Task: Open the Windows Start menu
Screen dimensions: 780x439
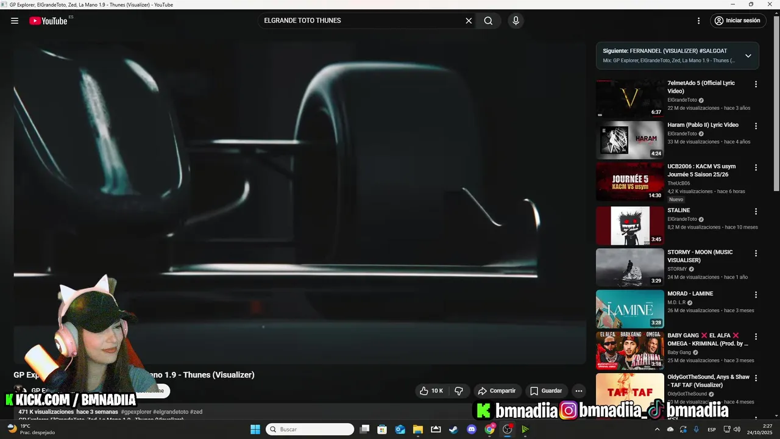Action: (x=255, y=429)
